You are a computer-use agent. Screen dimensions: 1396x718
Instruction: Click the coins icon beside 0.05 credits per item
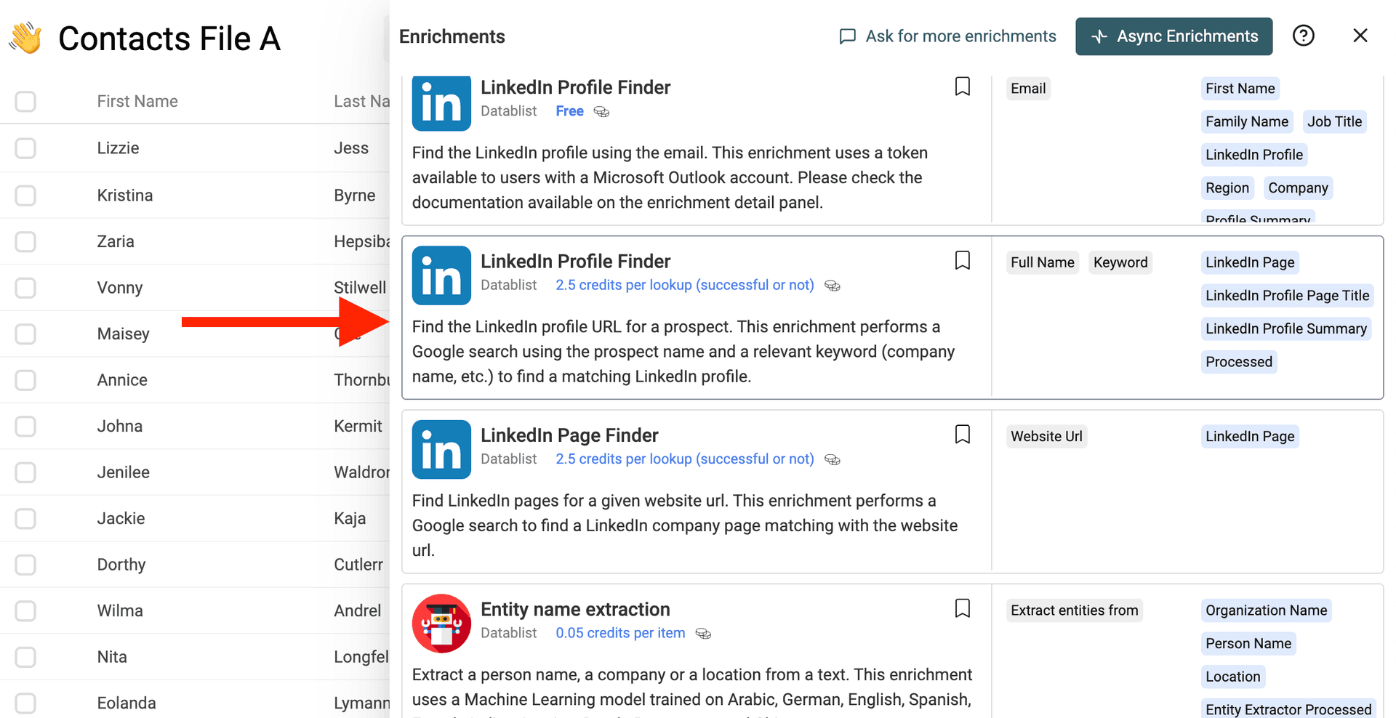[x=703, y=634]
